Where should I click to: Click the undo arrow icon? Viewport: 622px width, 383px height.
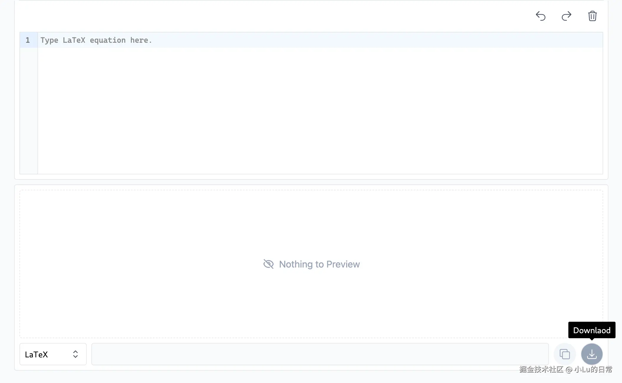541,16
